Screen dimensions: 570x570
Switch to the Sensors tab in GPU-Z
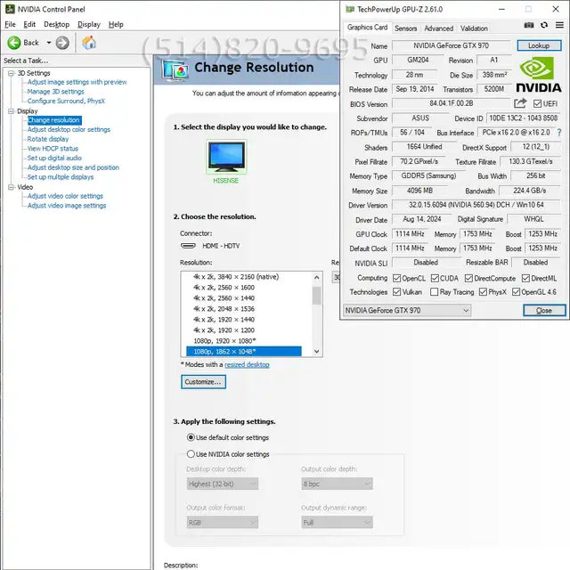[x=406, y=28]
